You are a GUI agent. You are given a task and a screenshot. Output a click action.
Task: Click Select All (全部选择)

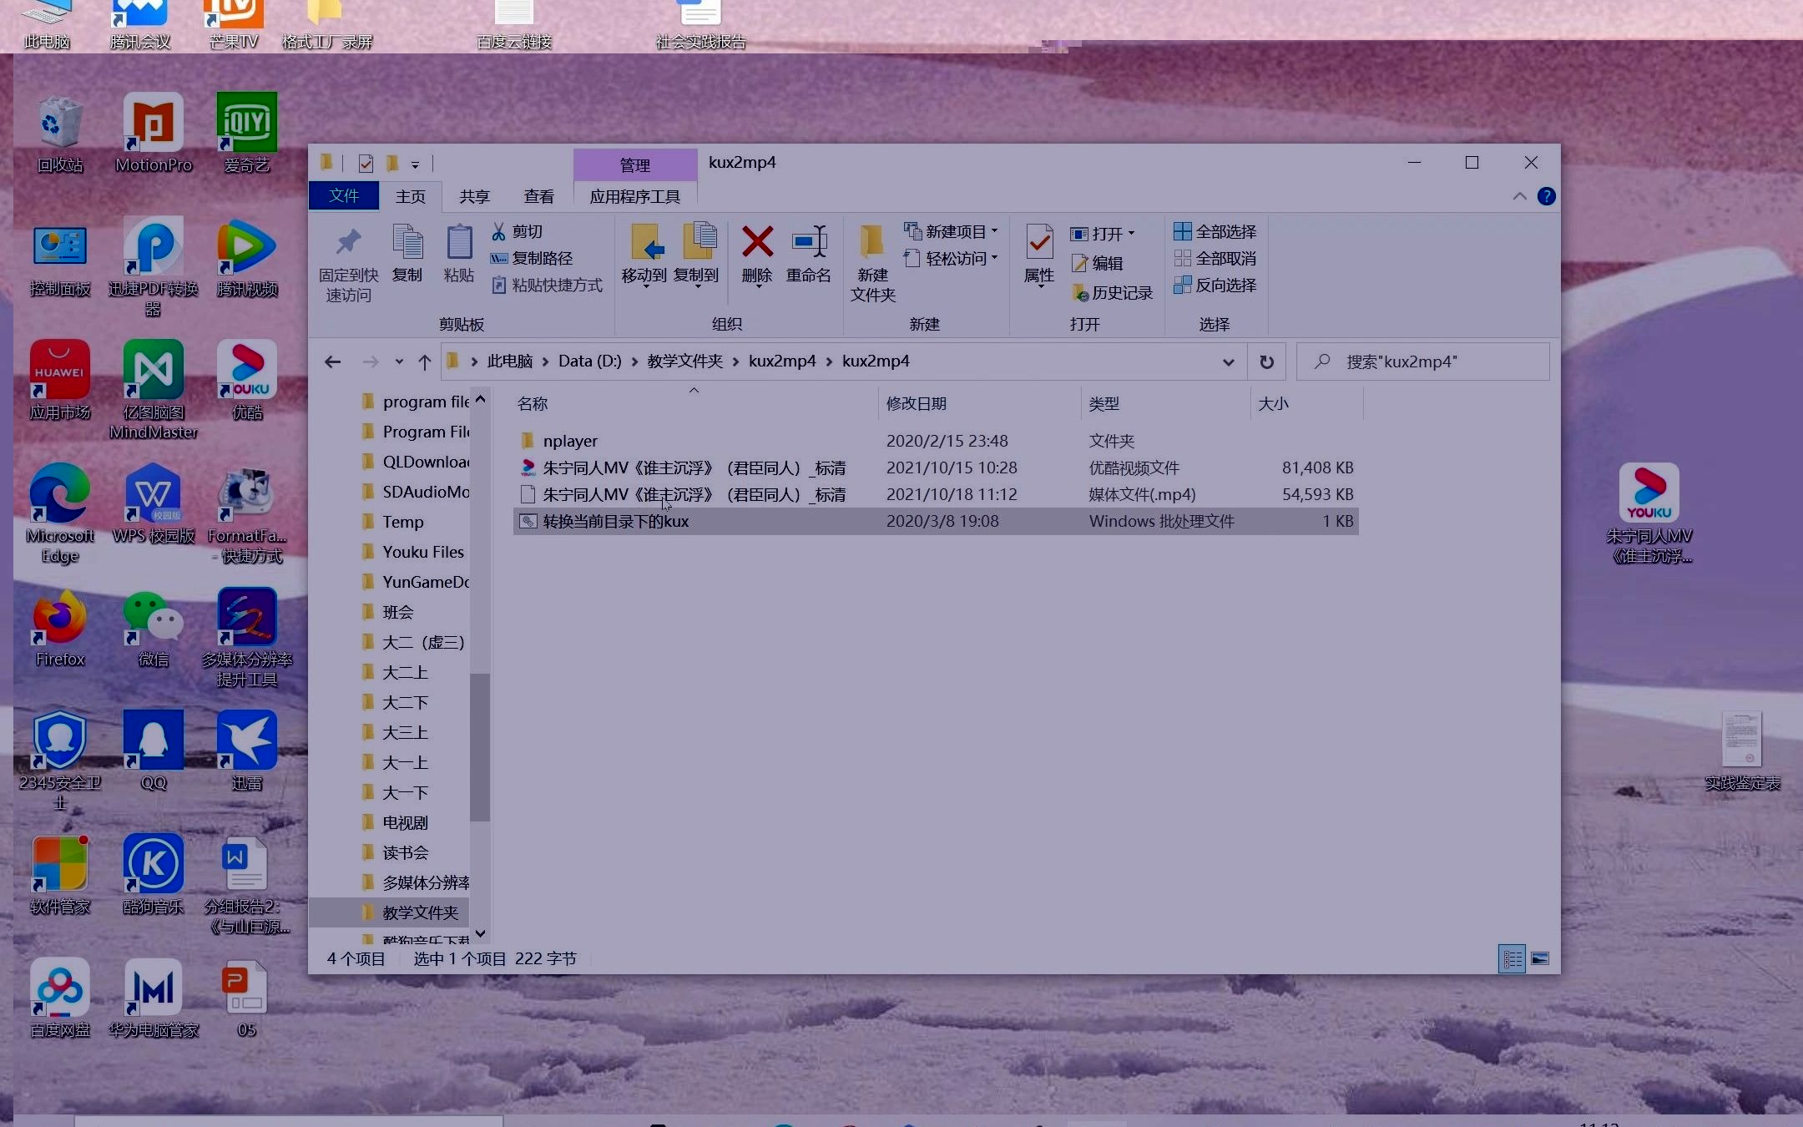1215,231
